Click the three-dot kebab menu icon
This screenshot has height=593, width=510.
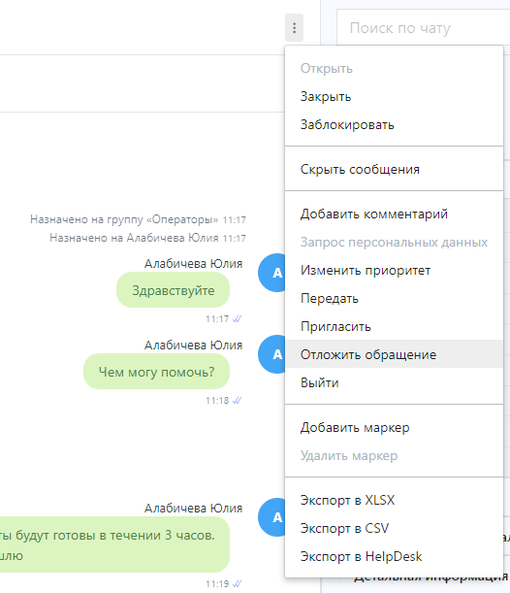pyautogui.click(x=294, y=27)
